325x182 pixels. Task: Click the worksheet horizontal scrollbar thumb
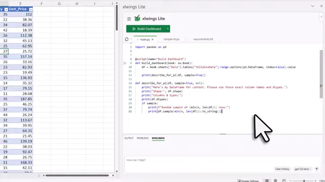77,175
